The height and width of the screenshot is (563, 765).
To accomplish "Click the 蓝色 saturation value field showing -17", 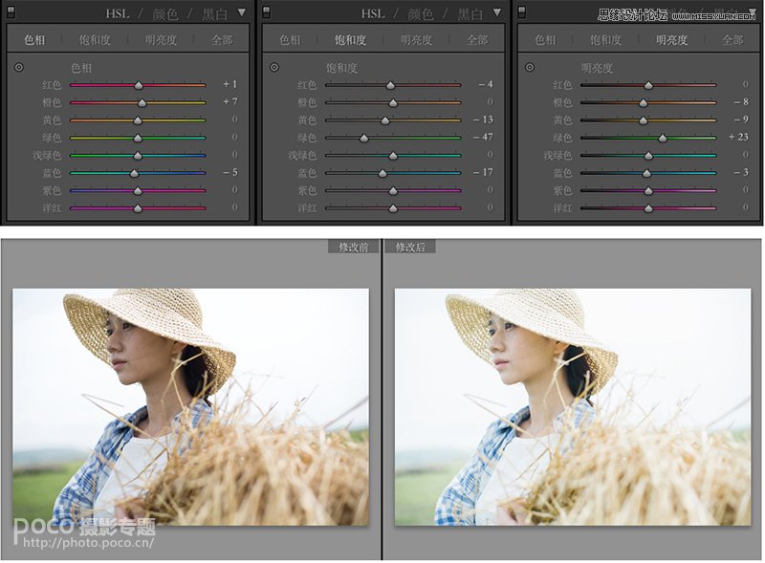I will (x=483, y=173).
